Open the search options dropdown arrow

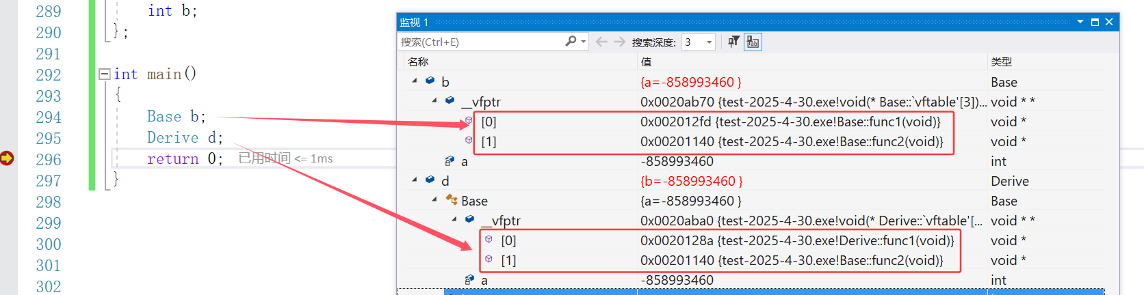(584, 42)
